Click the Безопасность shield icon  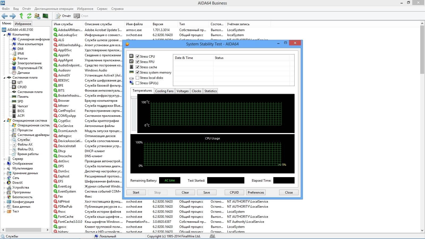pyautogui.click(x=9, y=197)
